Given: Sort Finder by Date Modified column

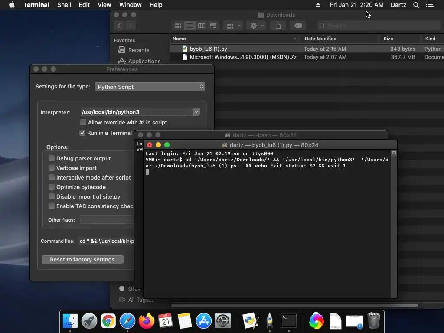Looking at the screenshot, I should point(320,39).
